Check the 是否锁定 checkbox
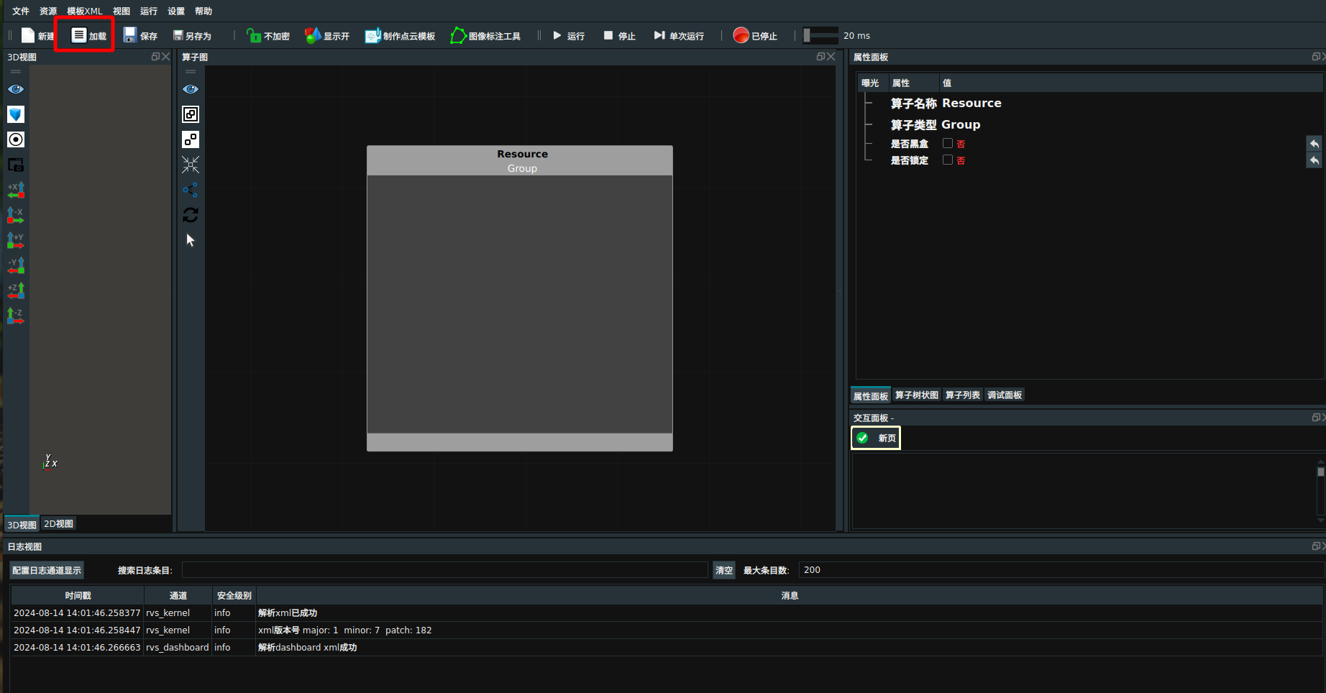 948,160
